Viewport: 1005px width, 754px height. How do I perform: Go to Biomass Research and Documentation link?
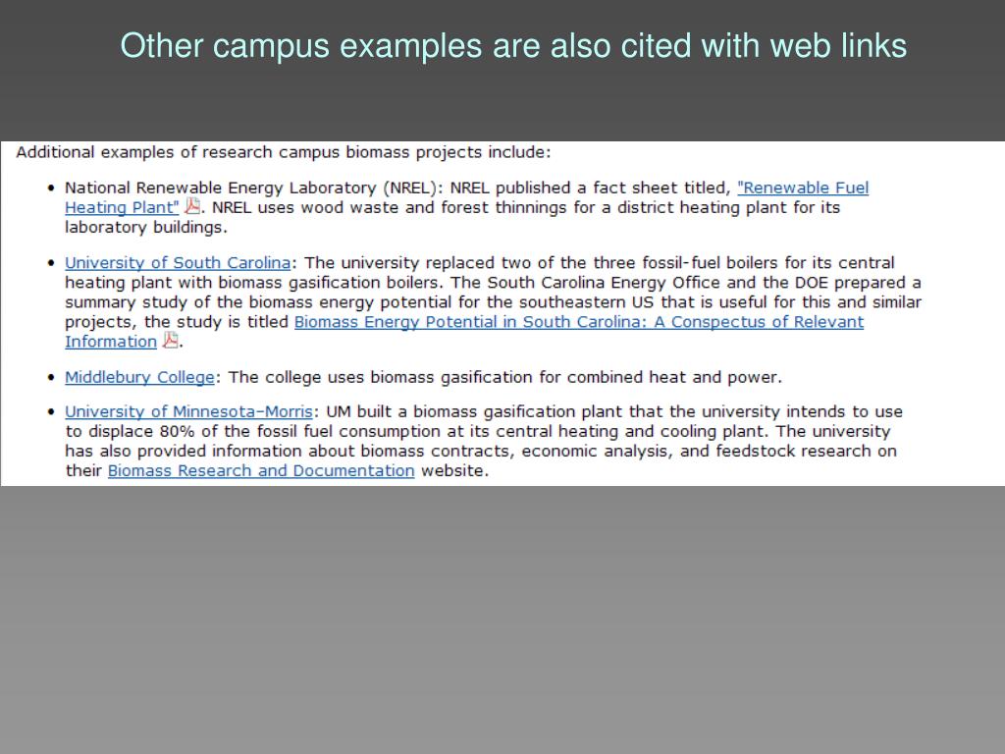[261, 470]
